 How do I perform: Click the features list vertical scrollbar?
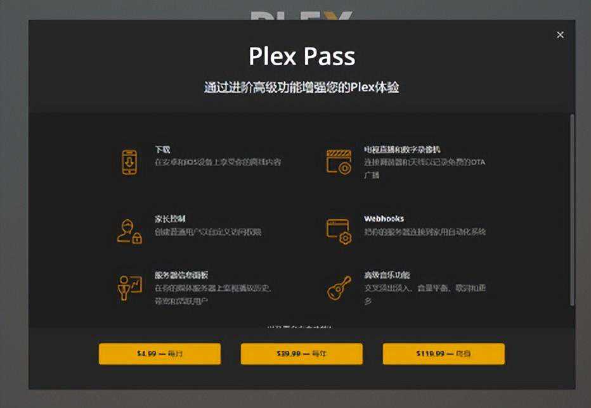[x=572, y=210]
